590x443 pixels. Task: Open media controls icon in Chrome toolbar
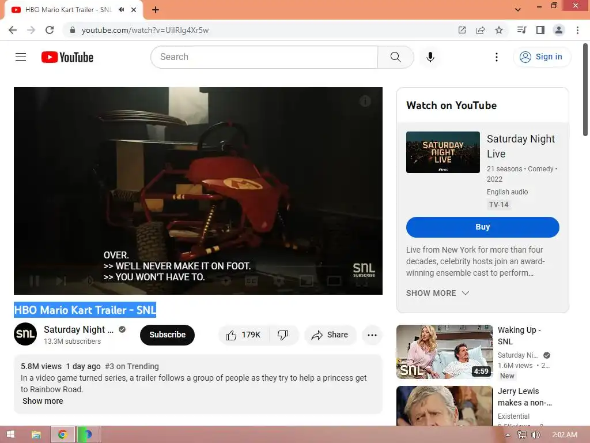click(x=521, y=30)
